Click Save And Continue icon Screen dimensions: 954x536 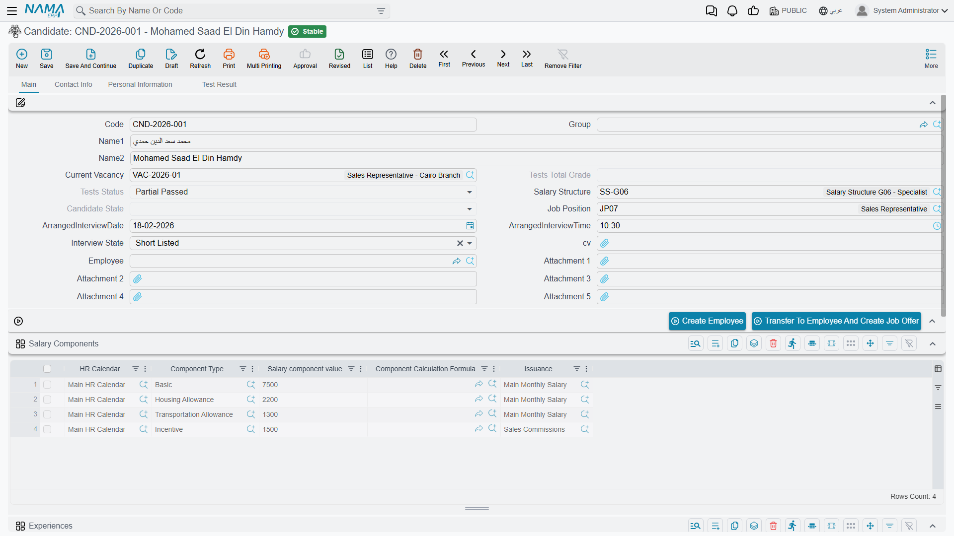91,58
